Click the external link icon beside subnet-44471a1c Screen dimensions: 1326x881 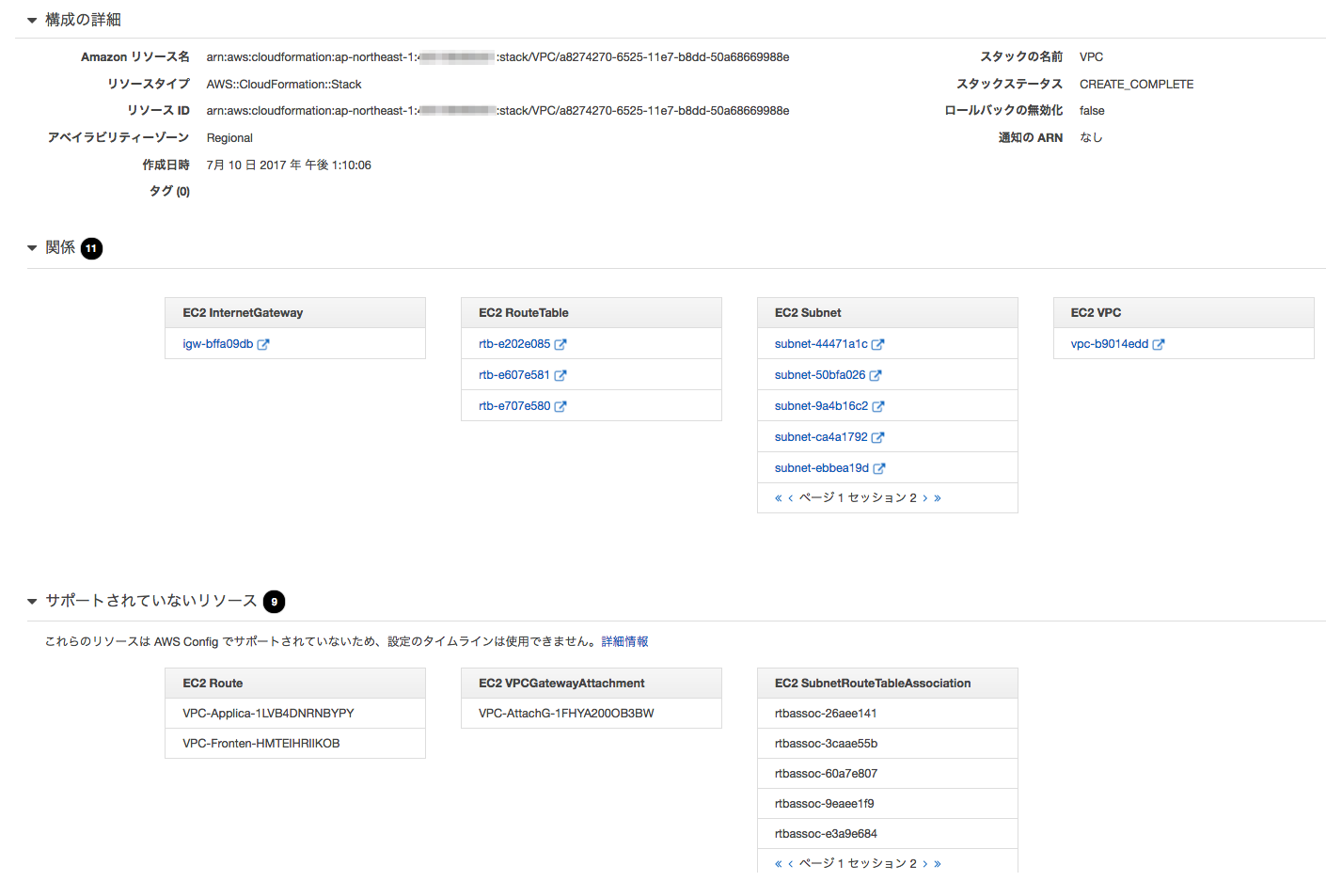(x=878, y=344)
